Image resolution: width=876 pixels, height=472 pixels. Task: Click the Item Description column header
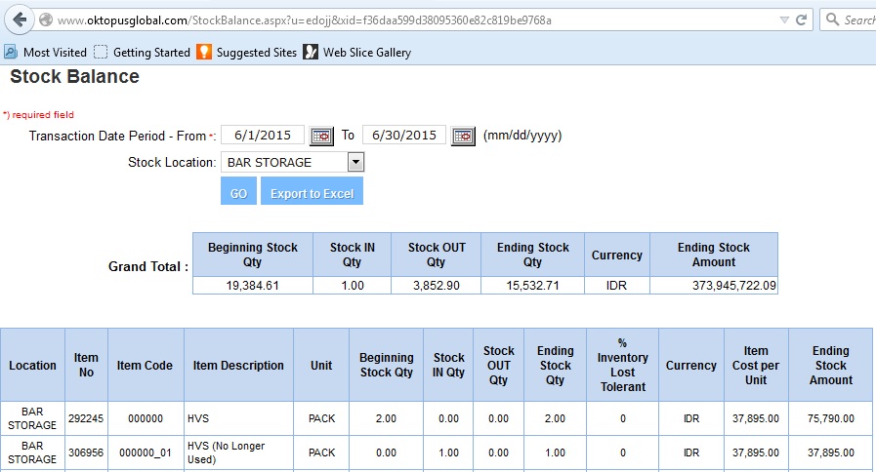tap(238, 366)
